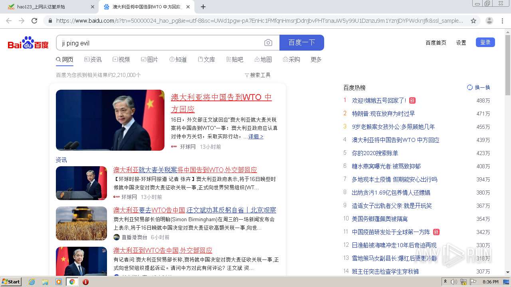Open hot topic 多地现本土疫情 假期能安心出行吗
Image resolution: width=511 pixels, height=287 pixels.
tap(394, 179)
